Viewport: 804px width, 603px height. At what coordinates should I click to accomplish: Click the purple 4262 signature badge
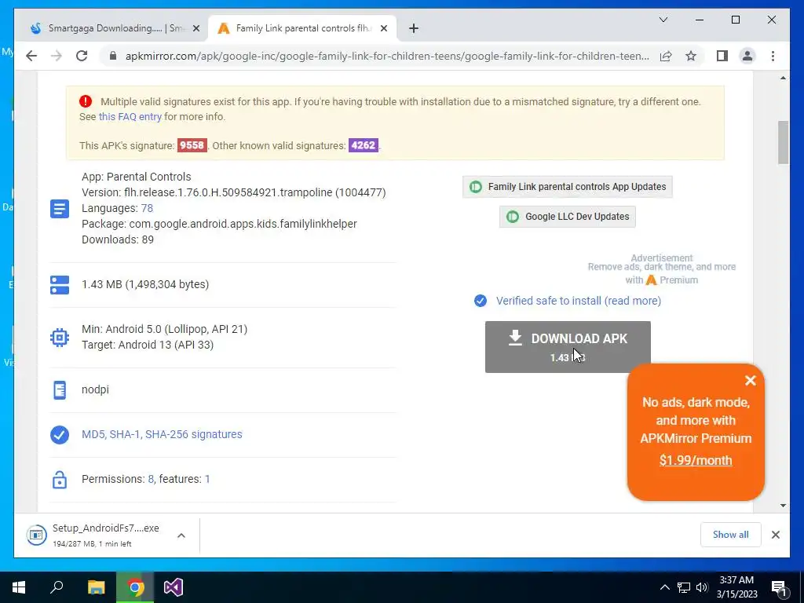(x=363, y=145)
